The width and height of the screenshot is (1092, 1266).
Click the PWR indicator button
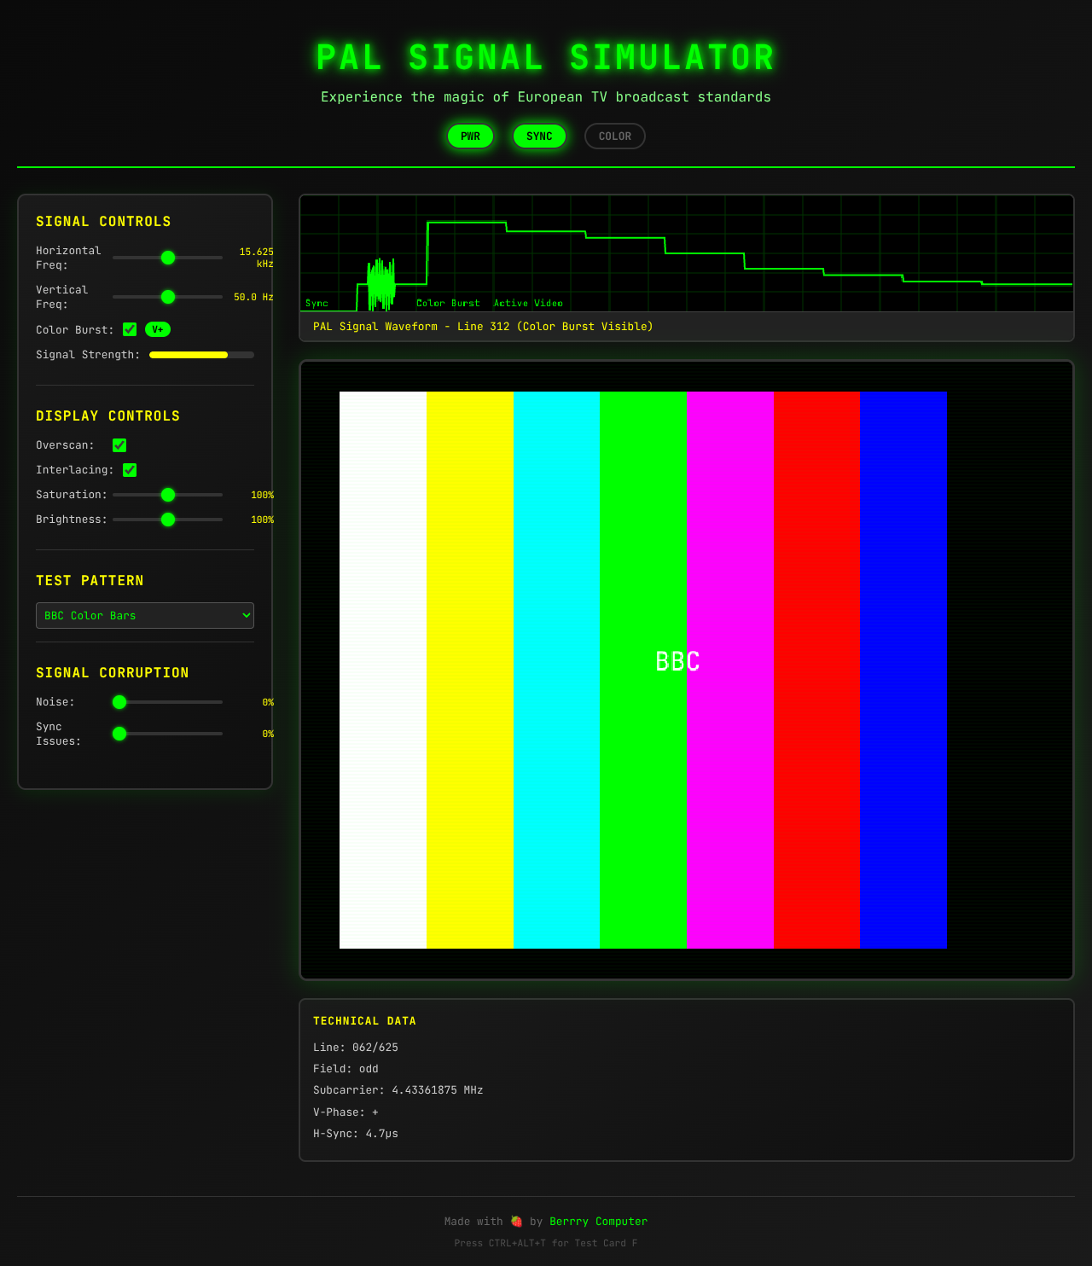pos(470,136)
